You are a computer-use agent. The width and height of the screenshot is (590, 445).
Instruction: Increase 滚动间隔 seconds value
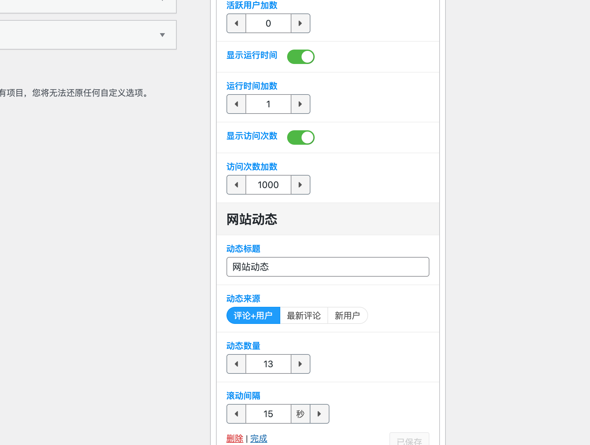tap(319, 414)
